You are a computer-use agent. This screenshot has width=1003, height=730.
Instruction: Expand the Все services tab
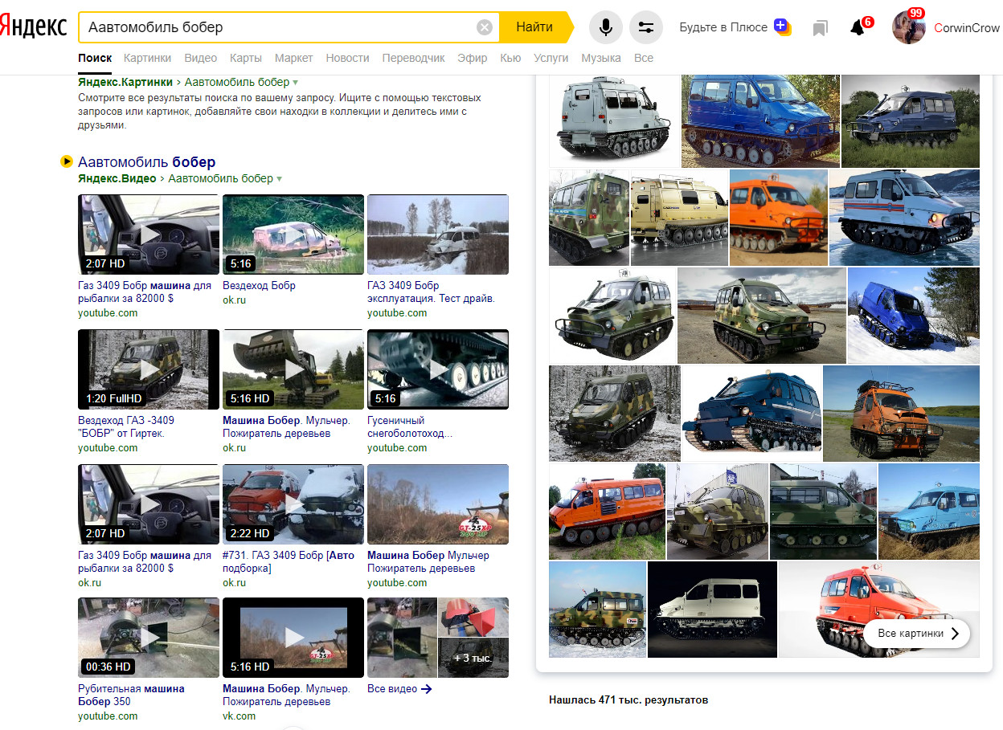tap(644, 58)
